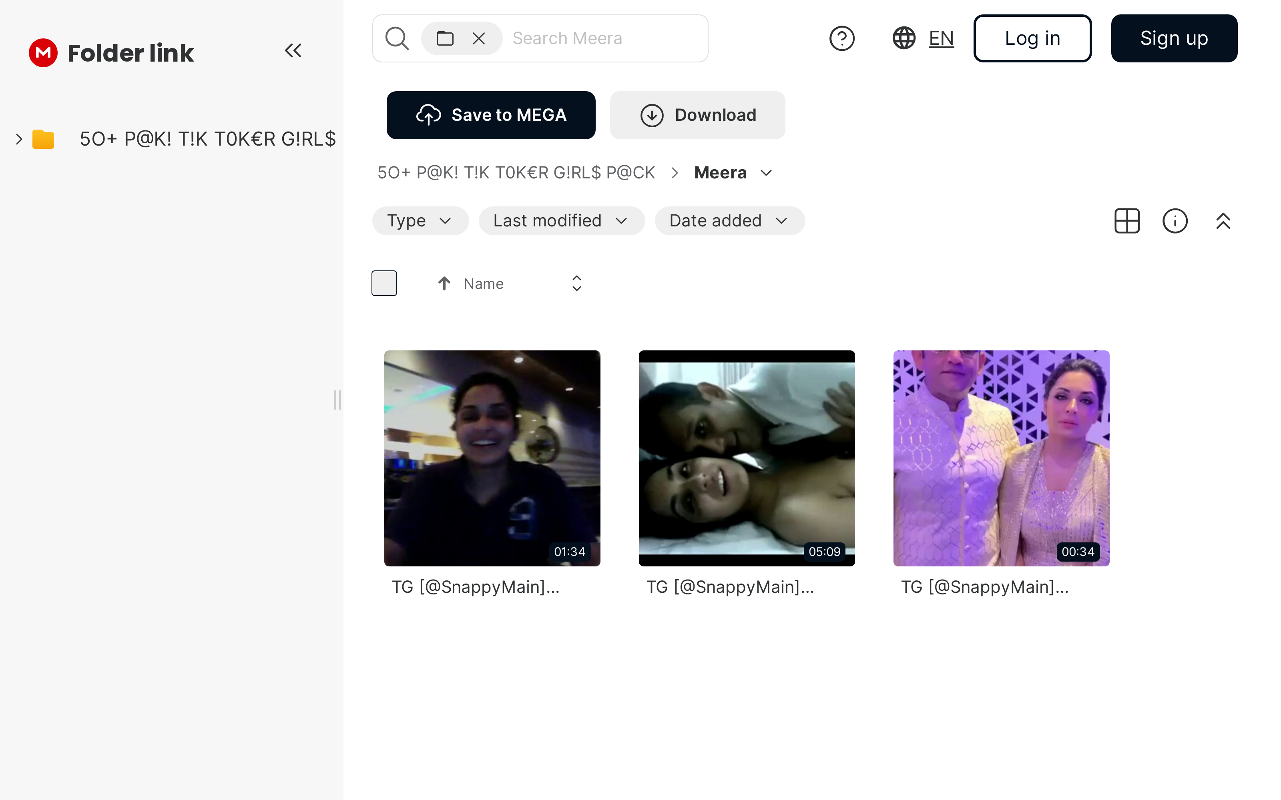The image size is (1281, 800).
Task: Click the magnifier search icon
Action: (396, 38)
